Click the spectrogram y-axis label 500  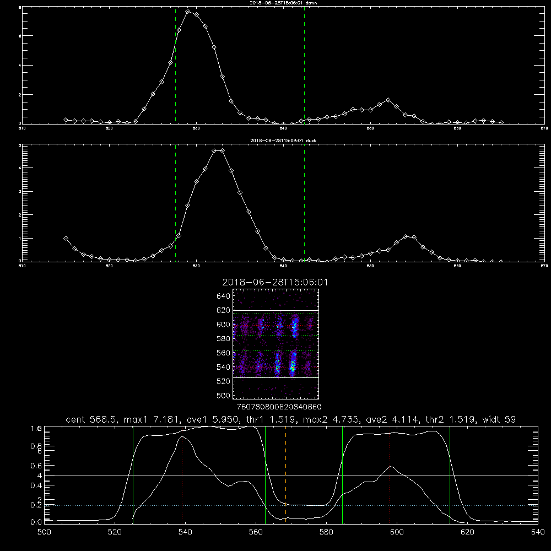pos(224,395)
